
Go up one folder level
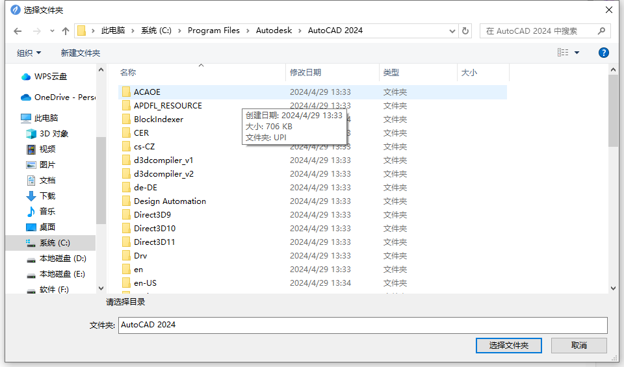[65, 31]
